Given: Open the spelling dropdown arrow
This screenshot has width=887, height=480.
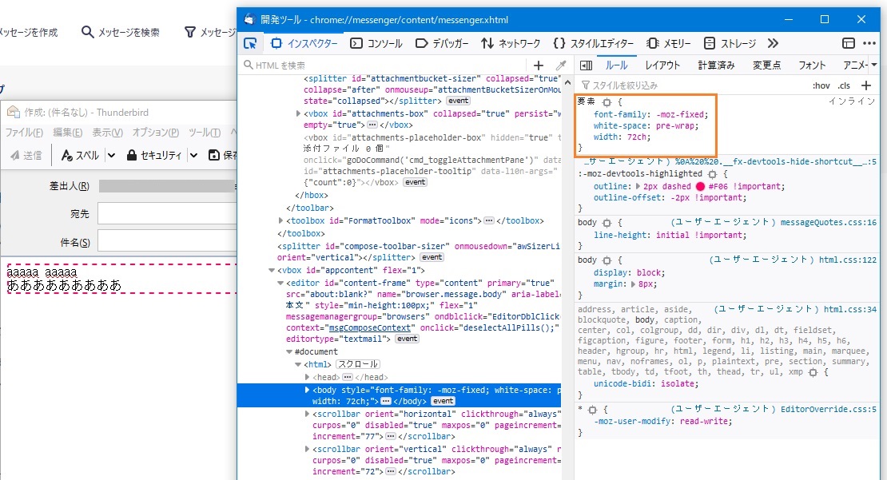Looking at the screenshot, I should (x=111, y=155).
